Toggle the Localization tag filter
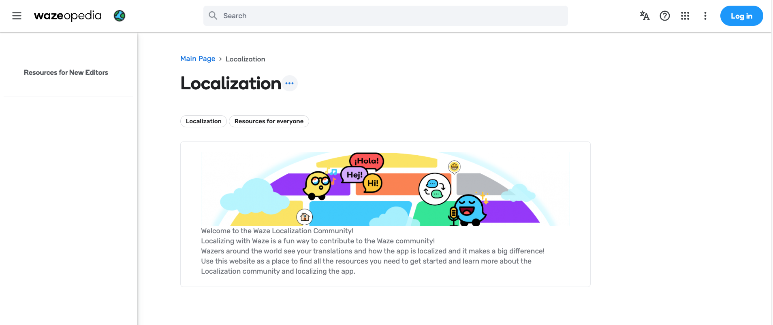This screenshot has height=325, width=773. click(203, 121)
